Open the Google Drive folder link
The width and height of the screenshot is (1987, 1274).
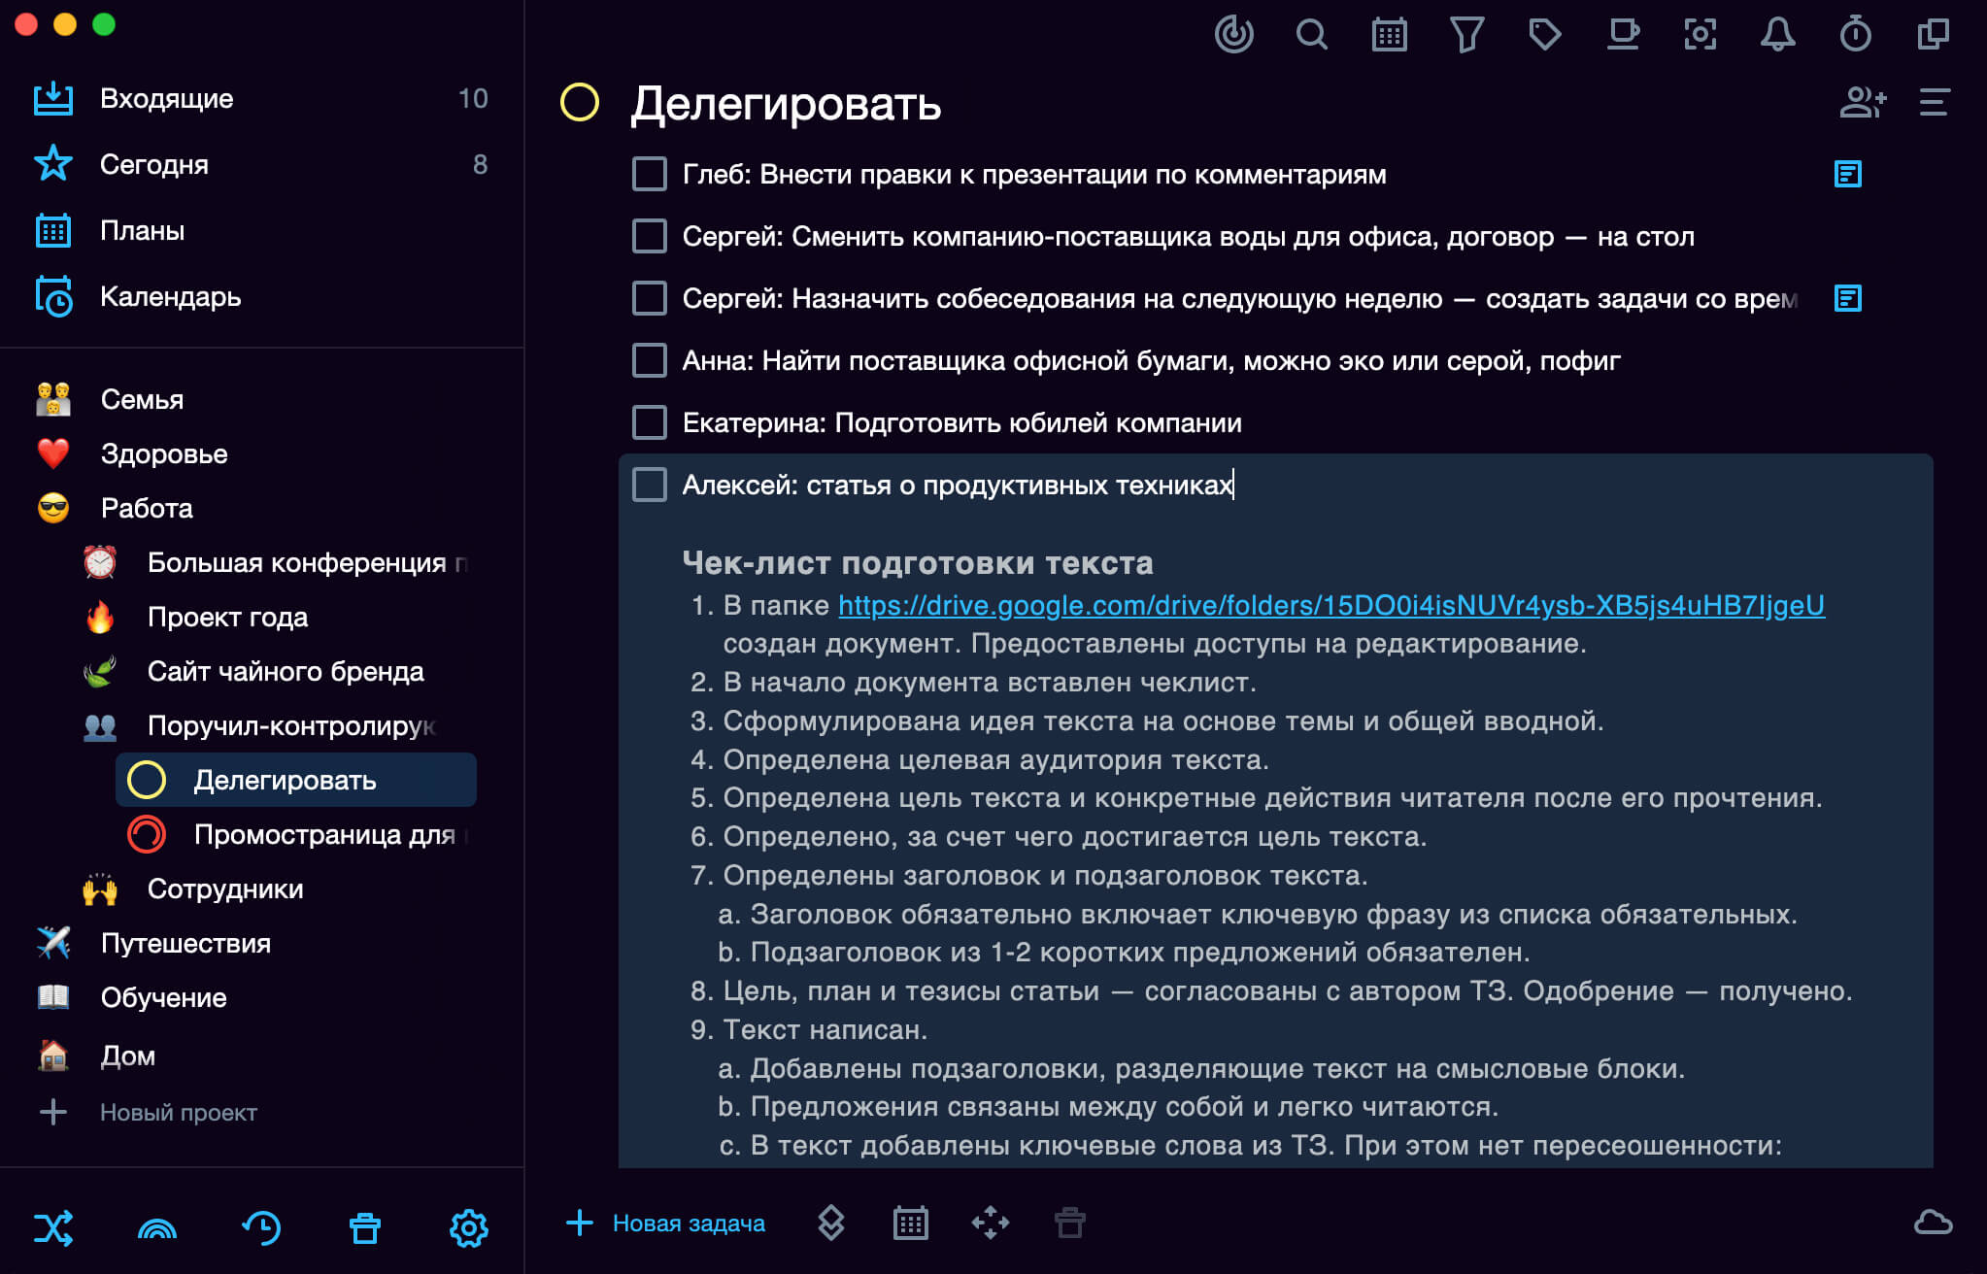coord(1331,605)
